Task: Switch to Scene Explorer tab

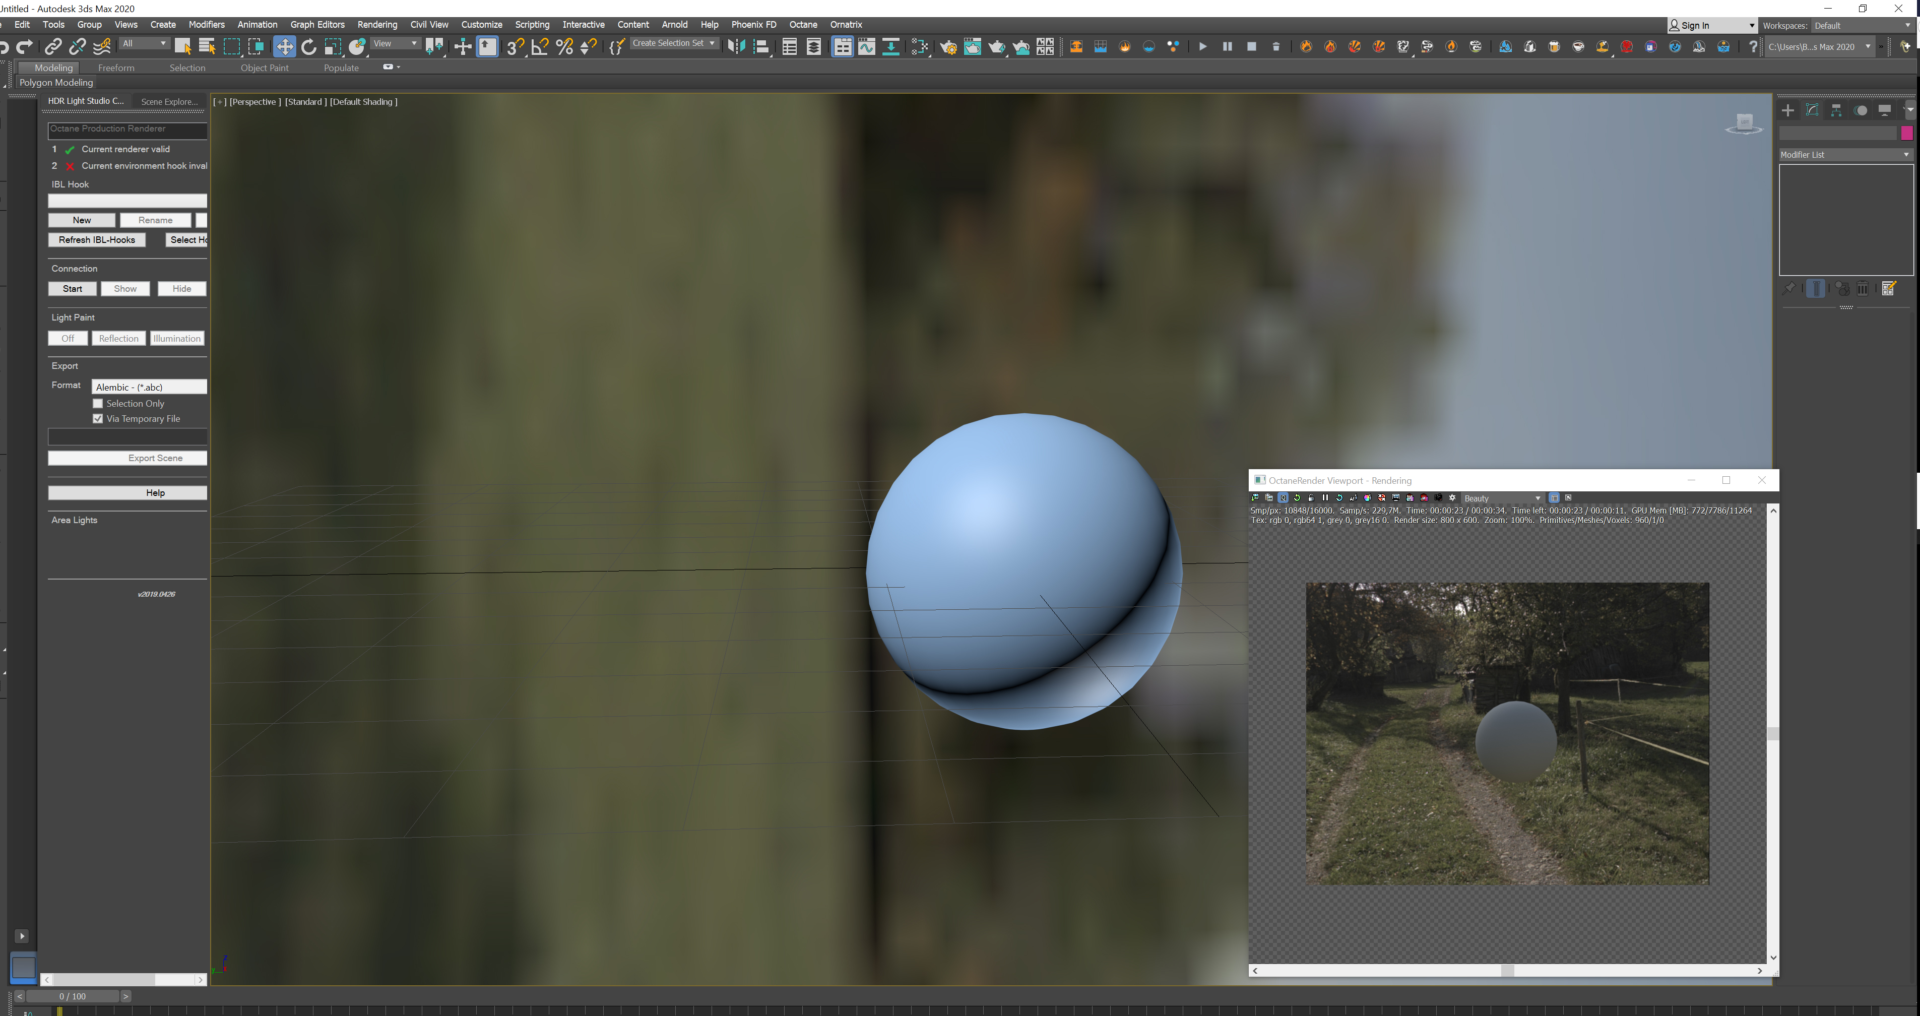Action: coord(169,101)
